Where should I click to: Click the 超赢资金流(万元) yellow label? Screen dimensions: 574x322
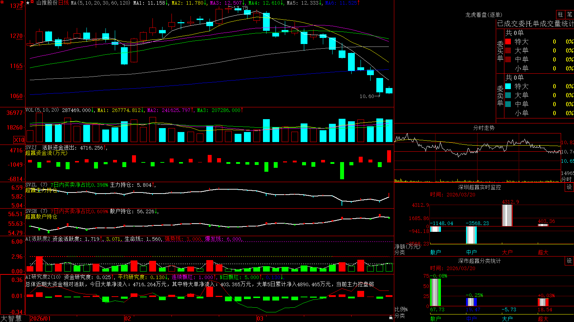click(x=46, y=153)
